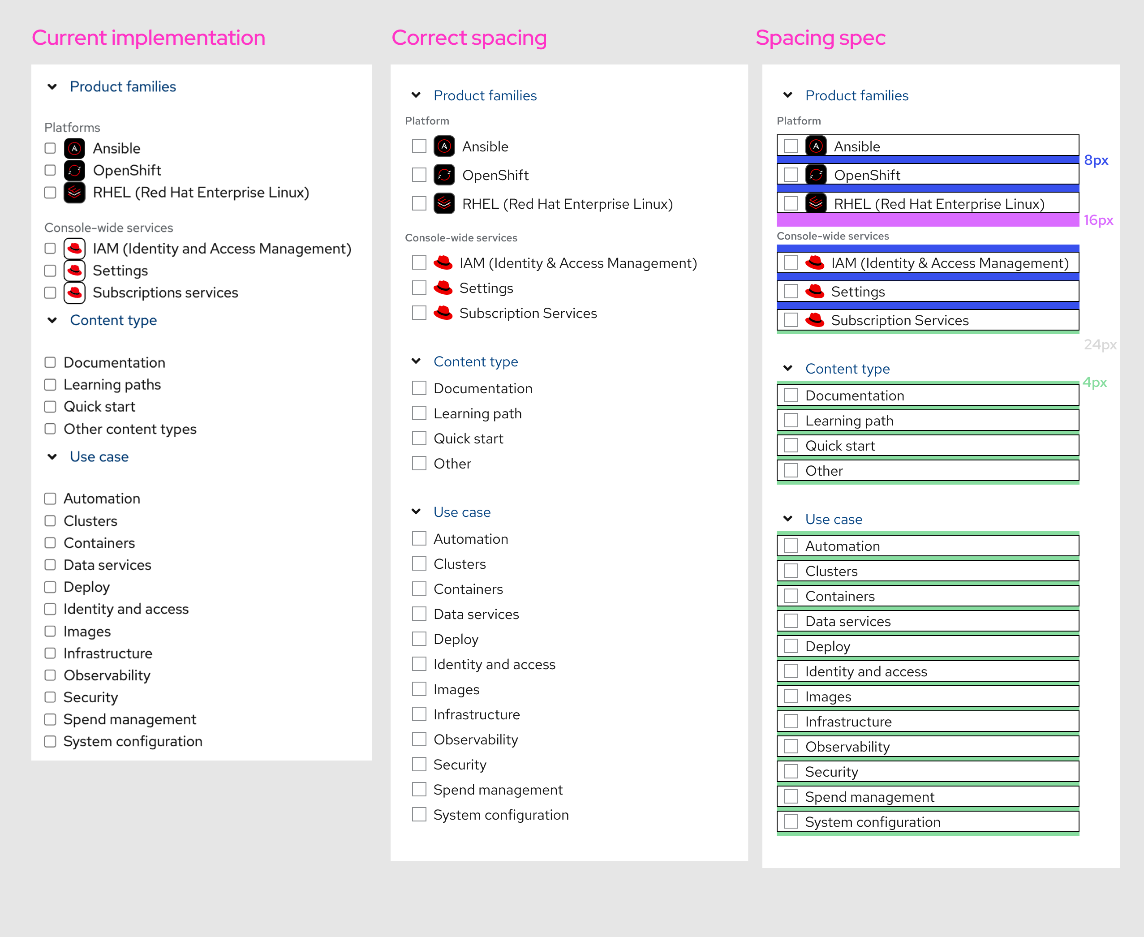The width and height of the screenshot is (1144, 937).
Task: Click Use case heading in Current implementation
Action: pos(99,456)
